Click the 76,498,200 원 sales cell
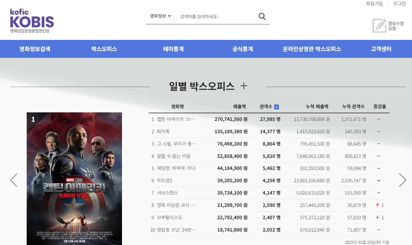Image resolution: width=412 pixels, height=245 pixels. coord(233,144)
